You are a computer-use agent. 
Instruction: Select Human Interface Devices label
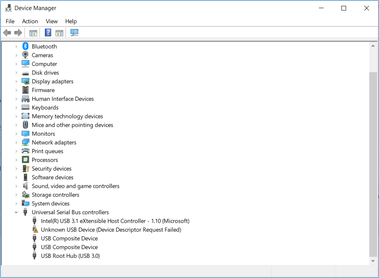click(63, 99)
